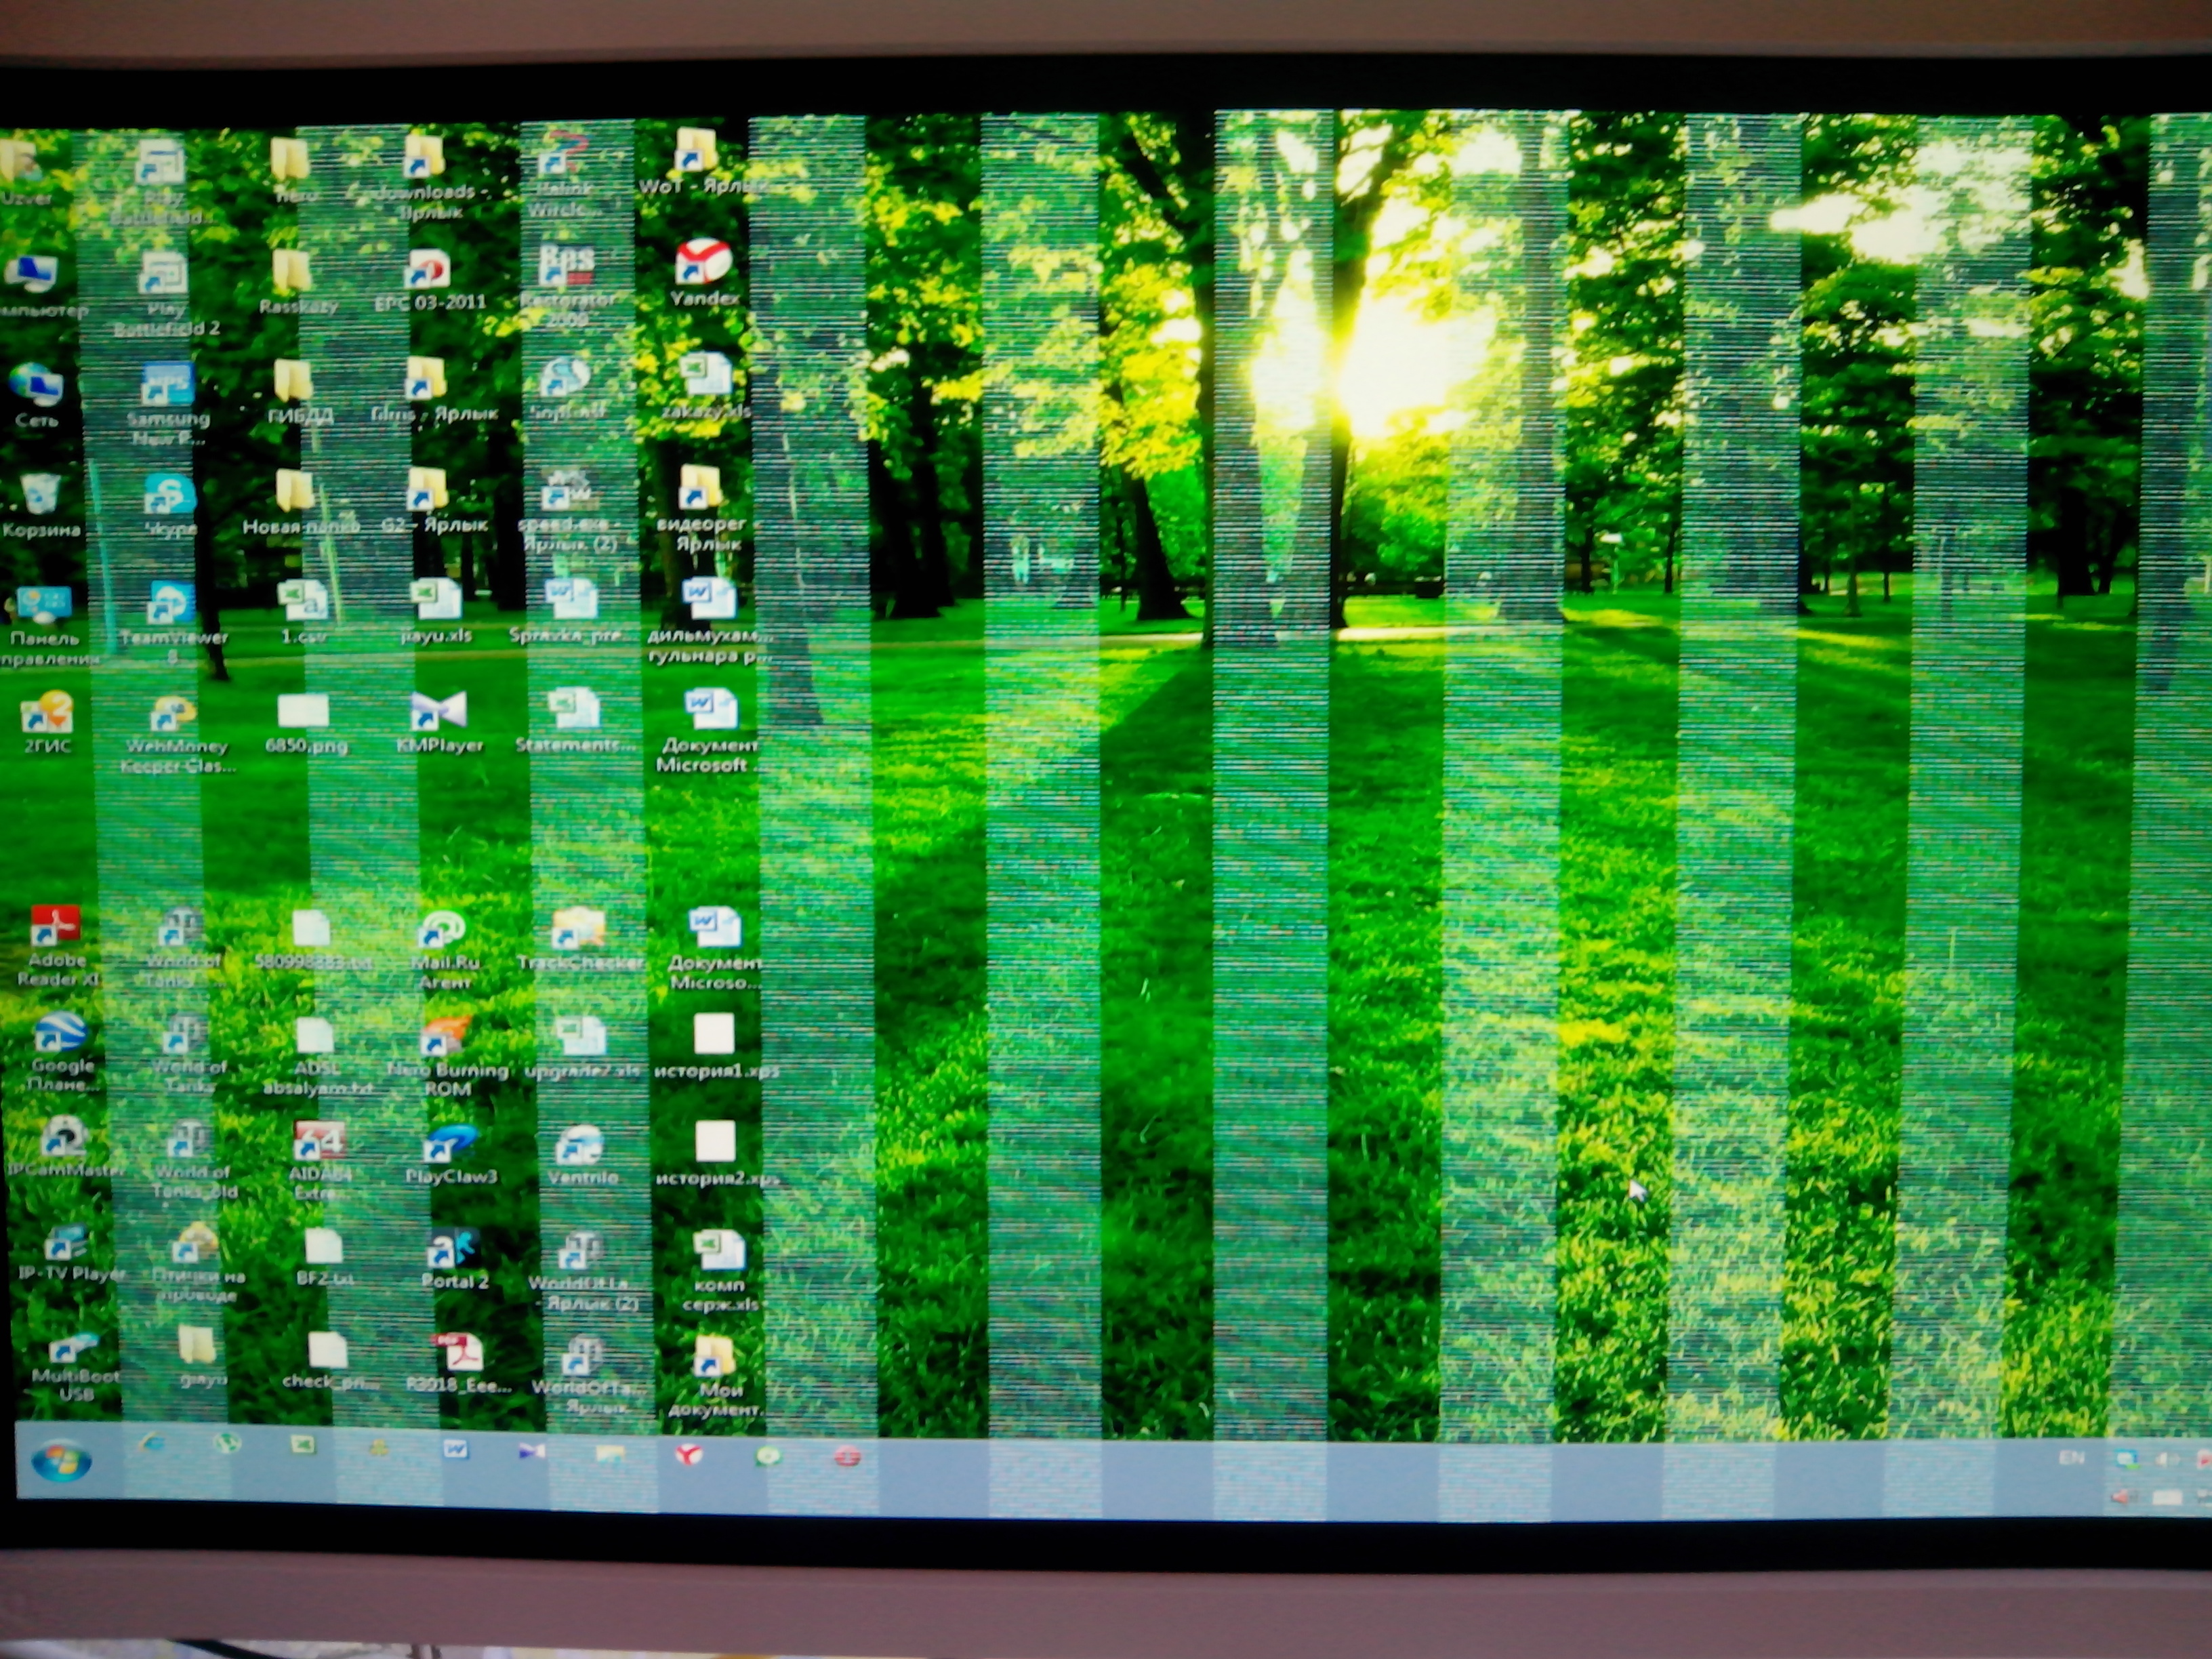Click the Word icon in the taskbar

[x=456, y=1449]
